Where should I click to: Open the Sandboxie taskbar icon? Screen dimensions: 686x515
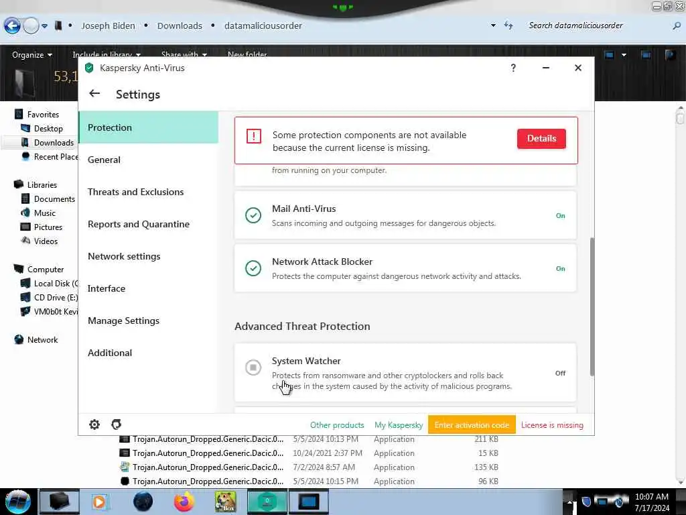tap(225, 502)
